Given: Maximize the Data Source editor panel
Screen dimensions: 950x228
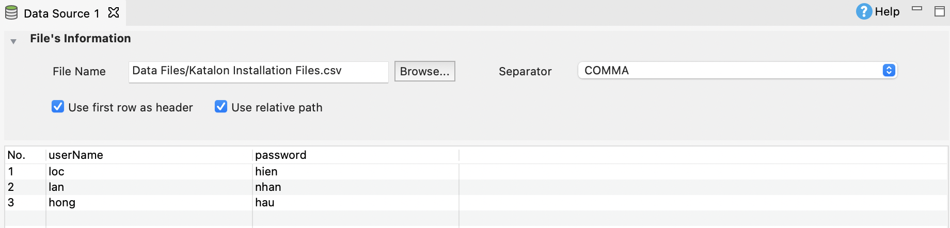Looking at the screenshot, I should 940,11.
